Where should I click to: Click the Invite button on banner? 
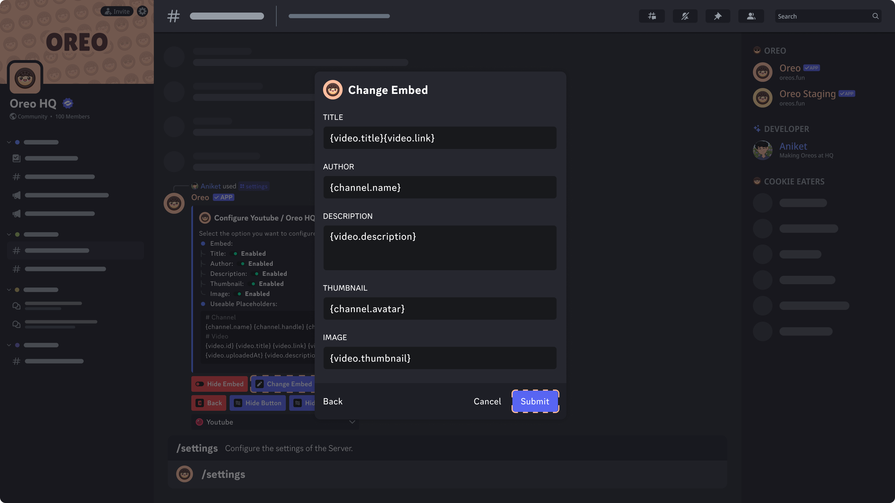pos(117,11)
